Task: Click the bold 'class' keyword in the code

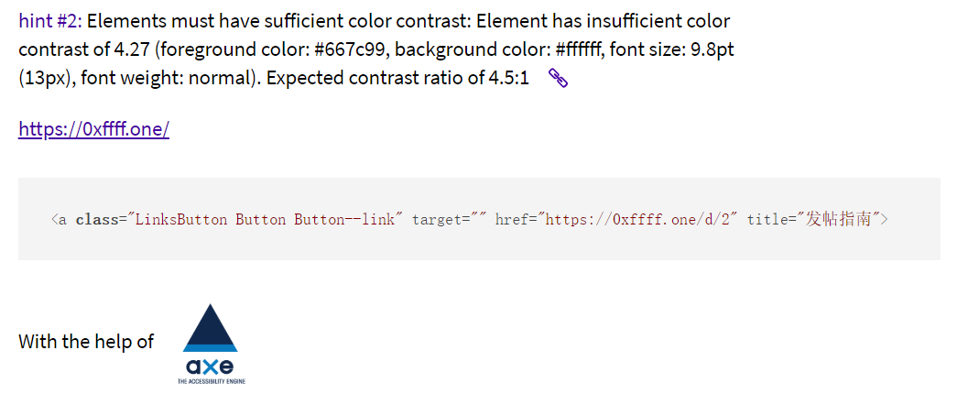Action: point(96,219)
